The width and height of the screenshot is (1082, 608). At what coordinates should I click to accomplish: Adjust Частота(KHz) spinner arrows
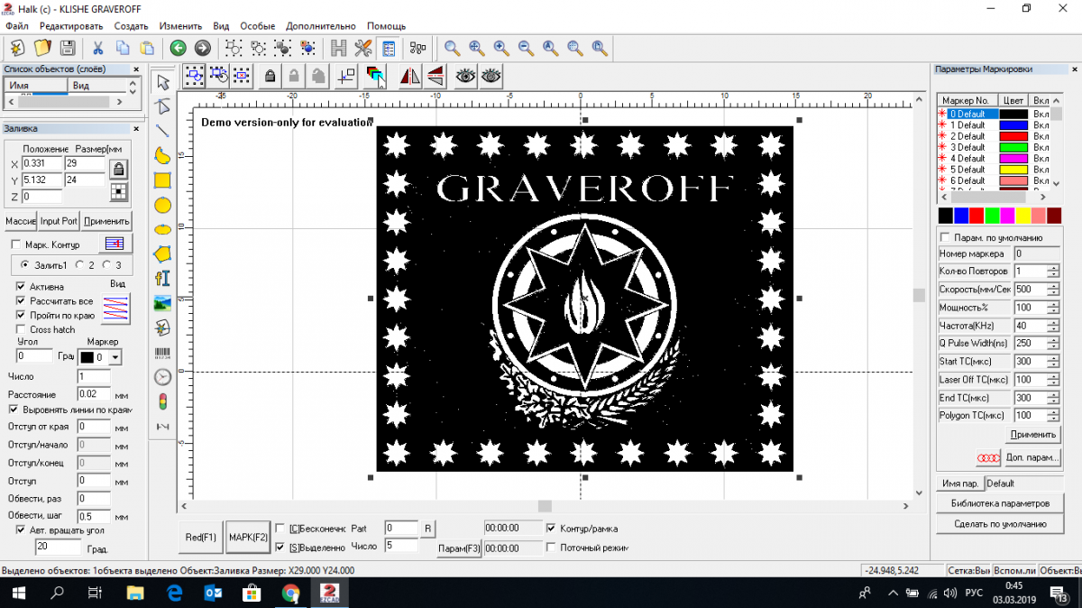(1053, 326)
